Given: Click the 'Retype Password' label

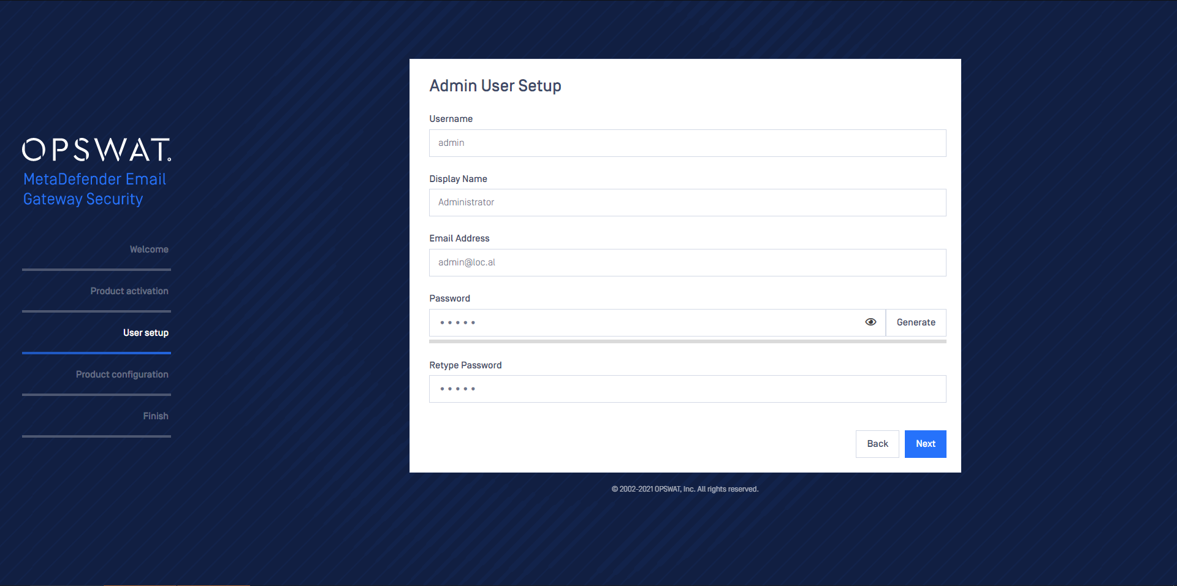Looking at the screenshot, I should pyautogui.click(x=465, y=365).
